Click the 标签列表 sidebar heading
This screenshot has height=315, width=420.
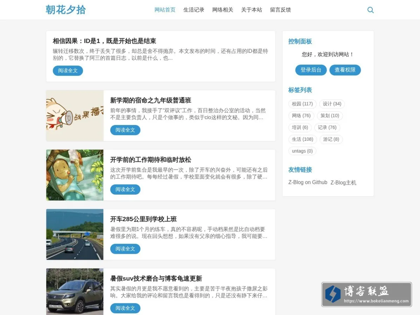pyautogui.click(x=300, y=90)
